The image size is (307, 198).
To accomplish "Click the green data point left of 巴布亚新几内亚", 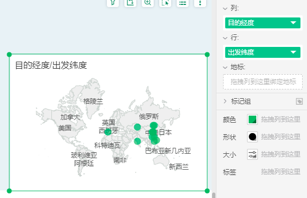I will click(137, 141).
